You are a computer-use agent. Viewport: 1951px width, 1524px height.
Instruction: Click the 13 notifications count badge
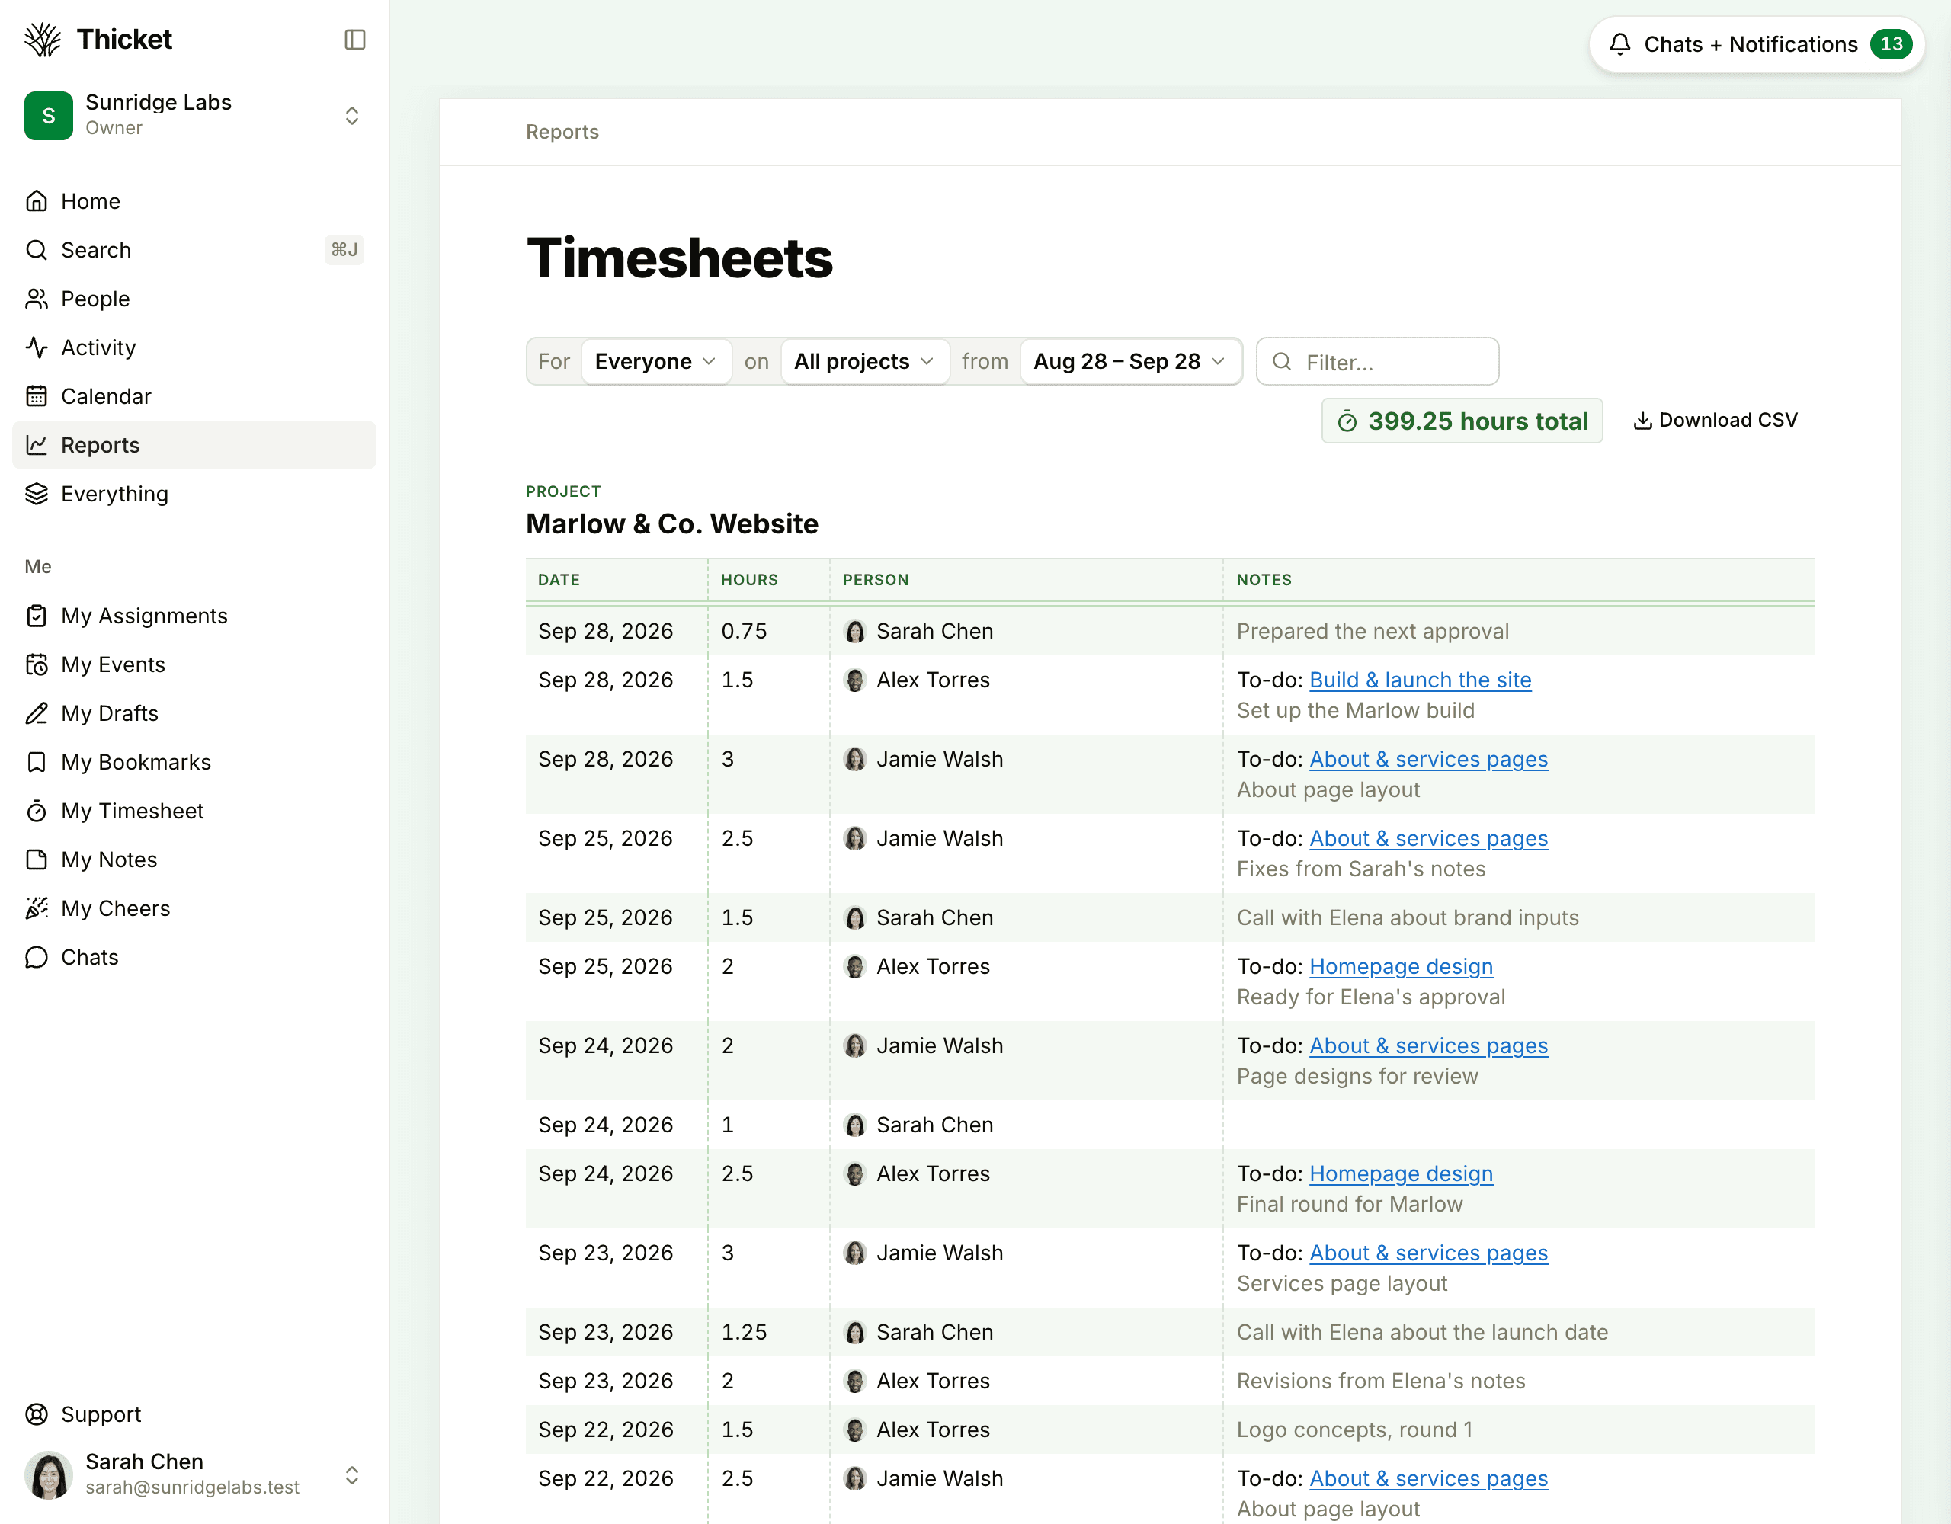[x=1890, y=43]
